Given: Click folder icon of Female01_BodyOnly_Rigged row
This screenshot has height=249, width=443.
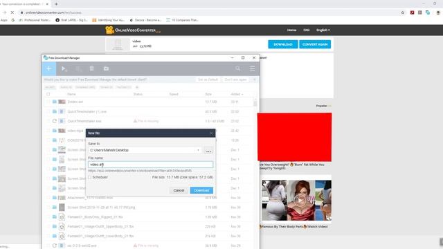Looking at the screenshot, I should point(55,217).
